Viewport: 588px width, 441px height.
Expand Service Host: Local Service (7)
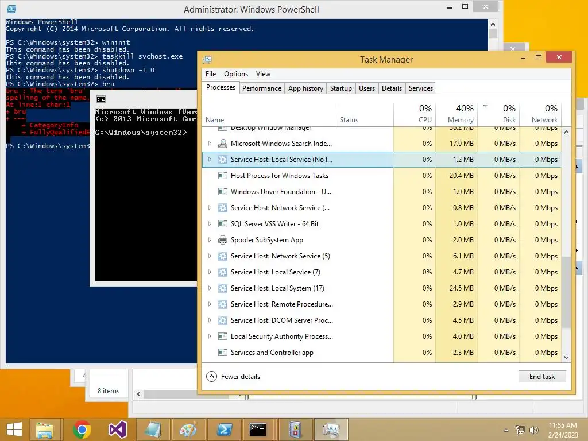(210, 272)
